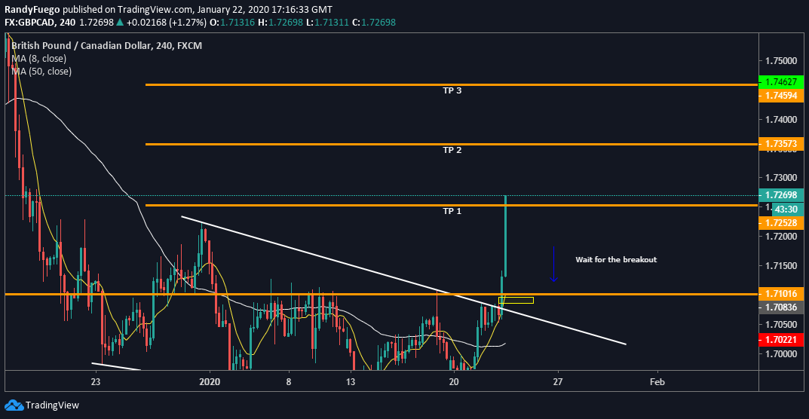Click 1.70500 on the price axis

click(x=782, y=325)
